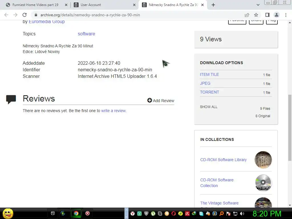Image resolution: width=292 pixels, height=219 pixels.
Task: Open the Chrome three-dot menu
Action: click(286, 15)
